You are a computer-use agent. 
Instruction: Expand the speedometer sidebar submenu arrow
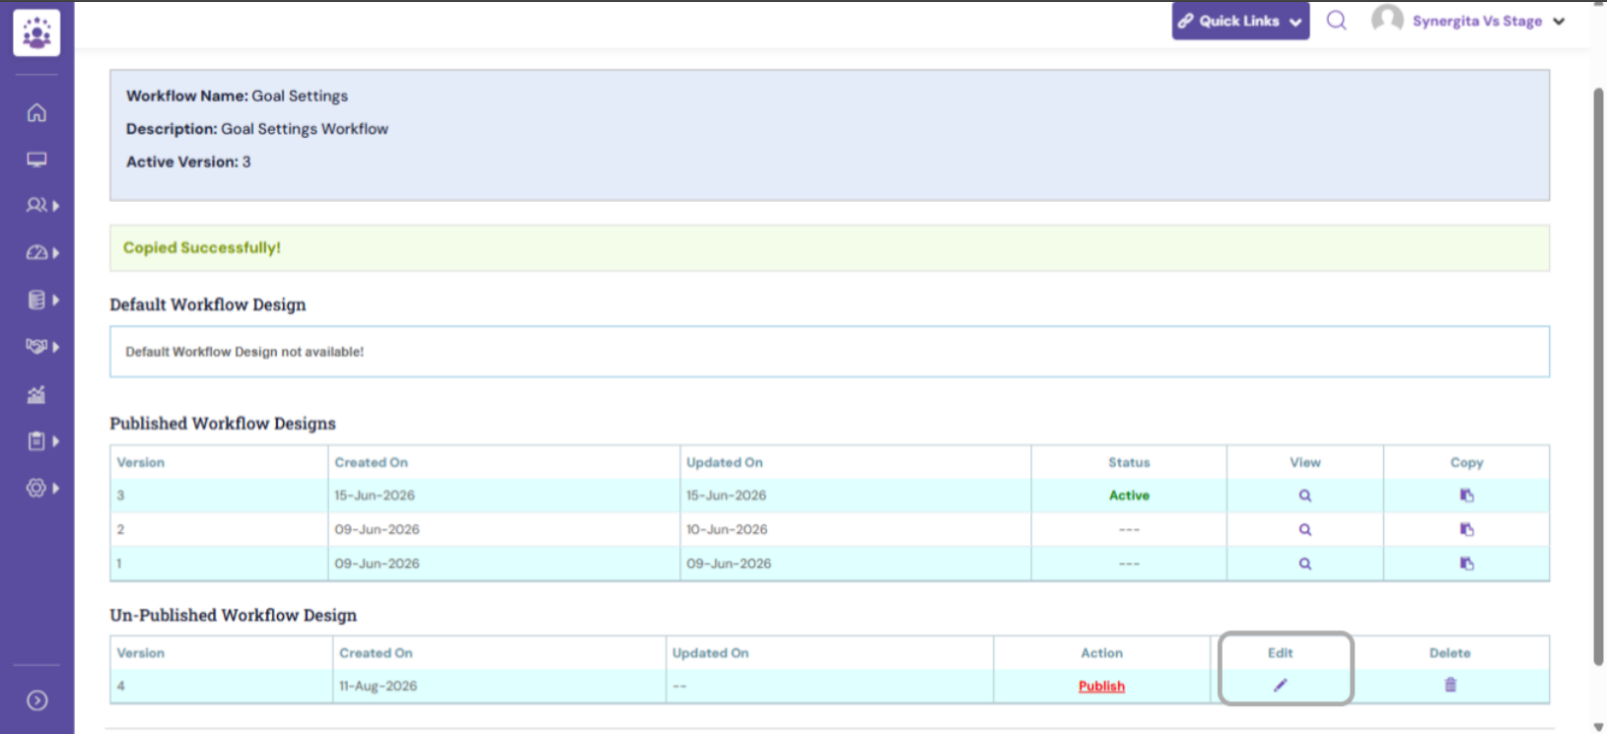[x=56, y=253]
